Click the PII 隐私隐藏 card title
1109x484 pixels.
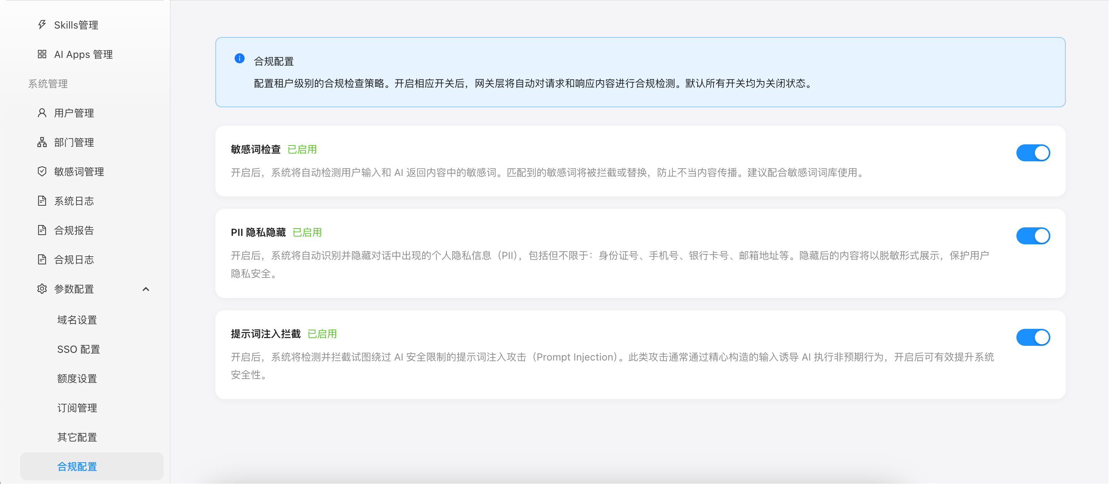[x=258, y=232]
